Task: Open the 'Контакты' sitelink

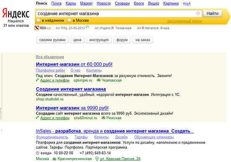Action: pos(94,71)
